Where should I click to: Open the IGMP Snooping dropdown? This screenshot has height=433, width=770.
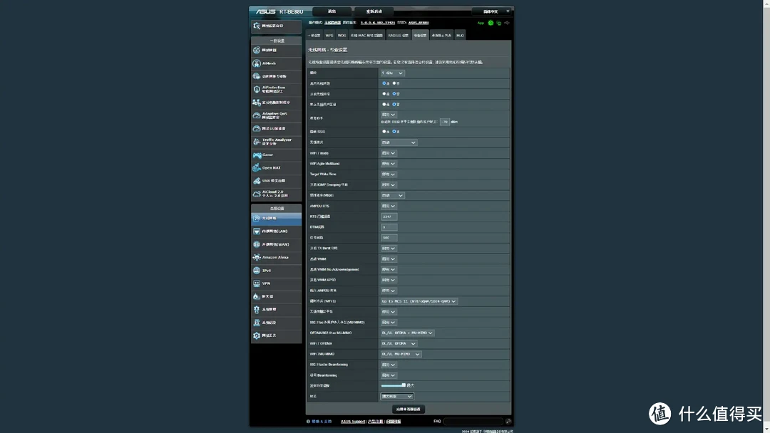point(389,185)
